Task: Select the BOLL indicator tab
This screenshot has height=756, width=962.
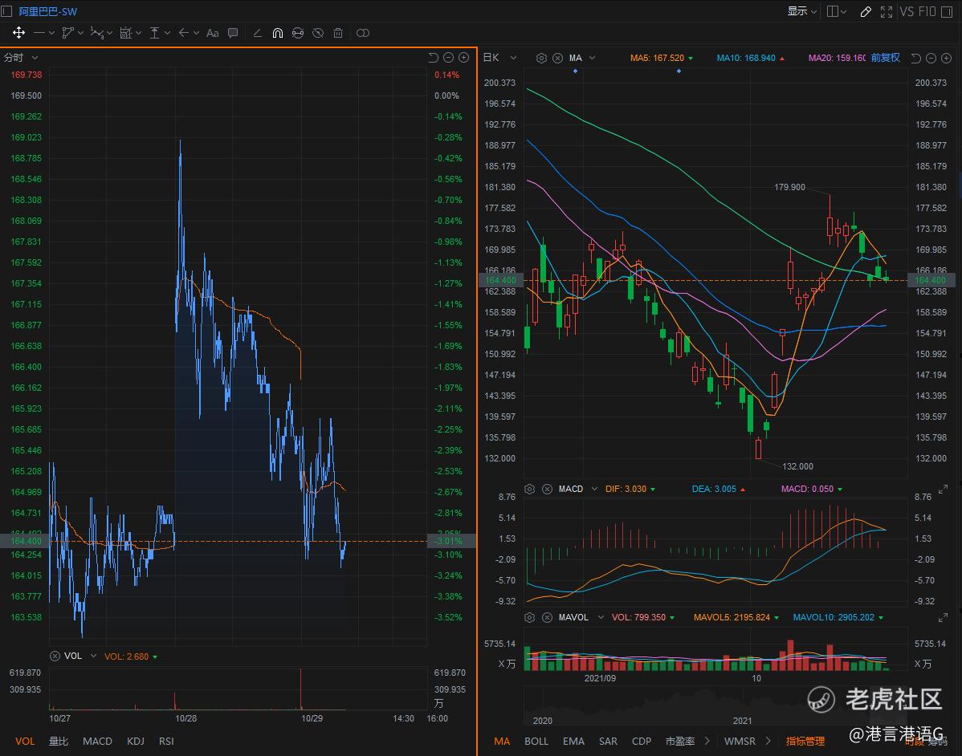Action: 536,742
